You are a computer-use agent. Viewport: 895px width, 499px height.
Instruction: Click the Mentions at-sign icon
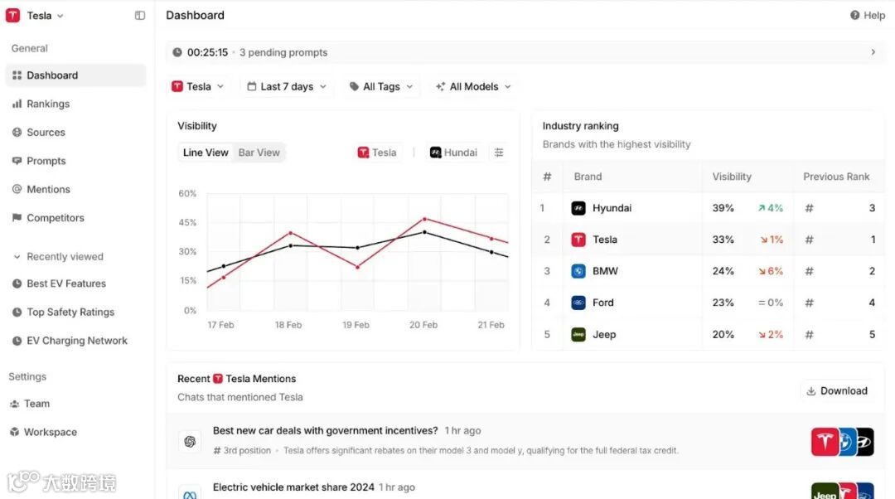[17, 190]
